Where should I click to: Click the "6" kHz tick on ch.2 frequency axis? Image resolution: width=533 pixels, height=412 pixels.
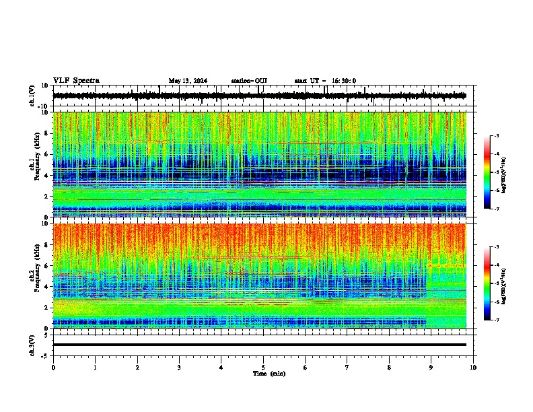(47, 266)
